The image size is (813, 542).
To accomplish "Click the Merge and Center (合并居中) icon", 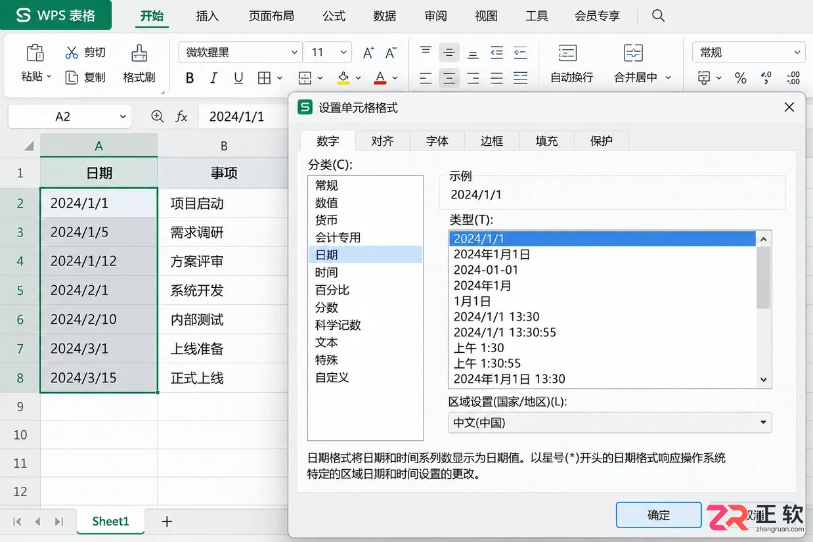I will (x=634, y=53).
